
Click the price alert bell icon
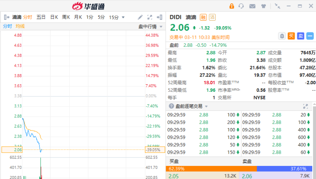[x=282, y=36]
